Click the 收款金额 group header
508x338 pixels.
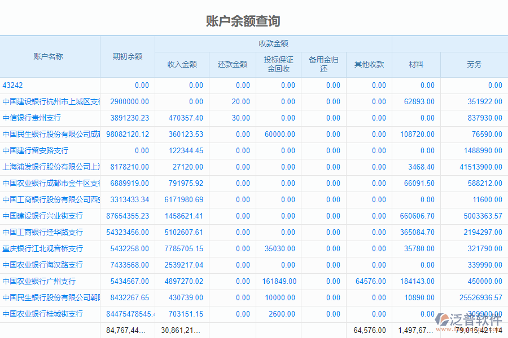[274, 43]
